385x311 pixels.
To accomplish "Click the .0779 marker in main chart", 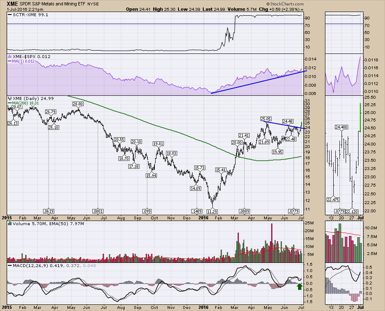I will (294, 211).
